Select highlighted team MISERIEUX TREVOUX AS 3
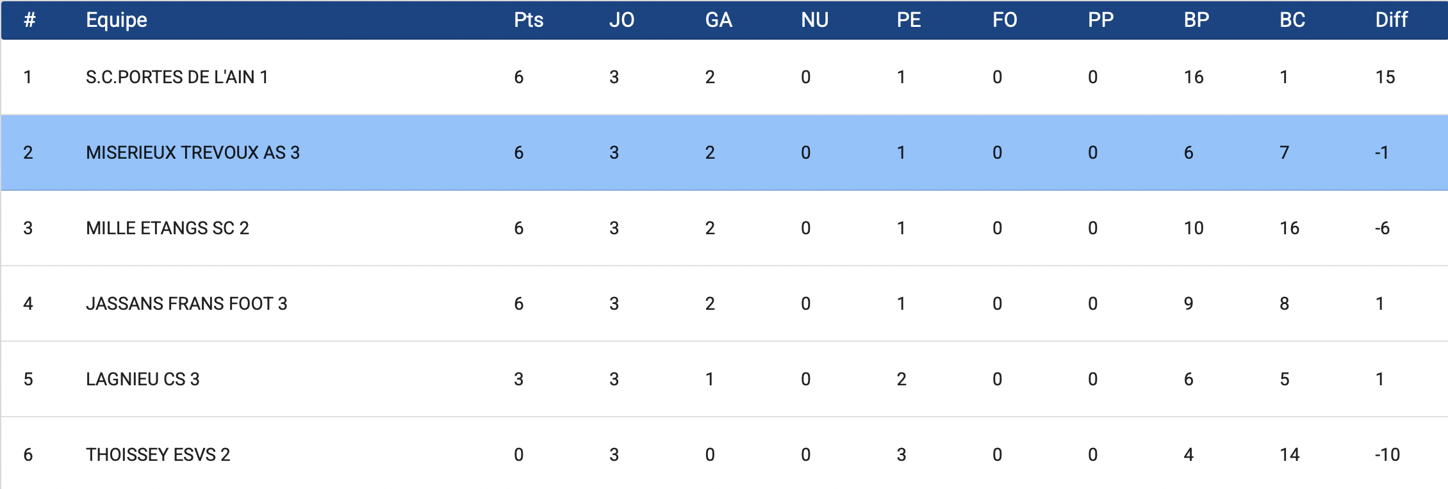The width and height of the screenshot is (1448, 489). pos(193,152)
